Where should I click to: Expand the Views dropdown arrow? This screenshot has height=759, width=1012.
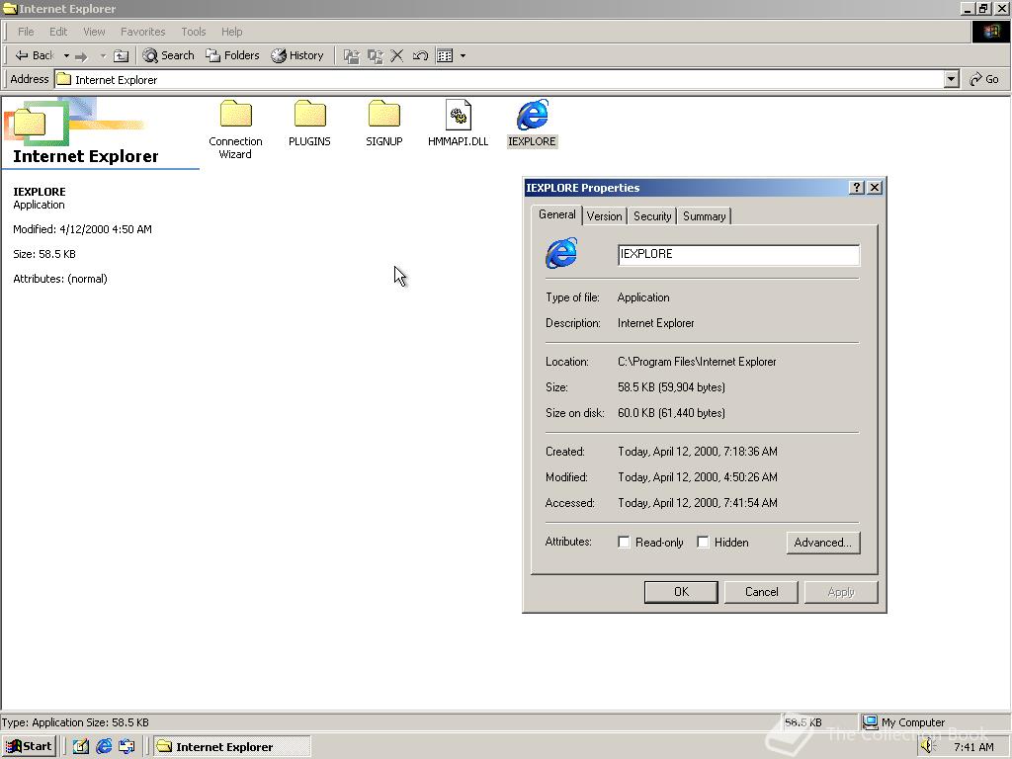(x=463, y=56)
